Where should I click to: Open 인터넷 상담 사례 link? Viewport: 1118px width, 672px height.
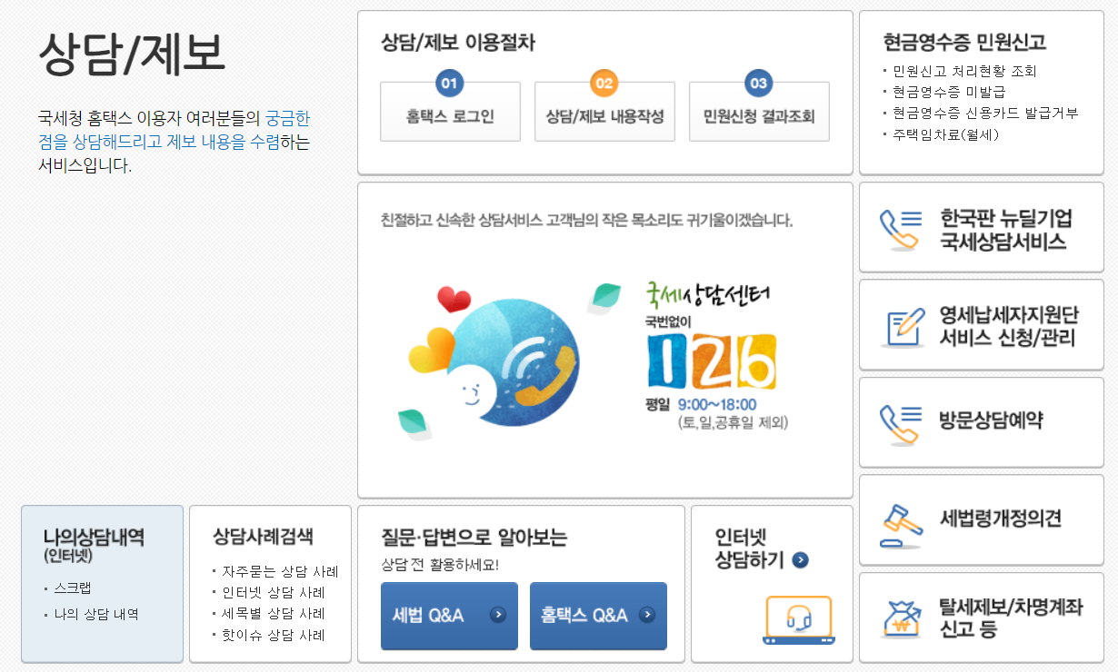274,592
